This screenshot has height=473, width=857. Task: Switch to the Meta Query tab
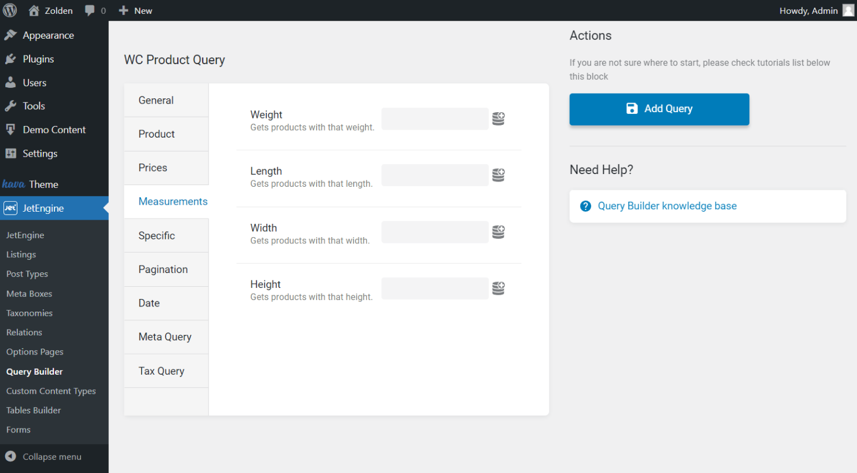point(166,337)
